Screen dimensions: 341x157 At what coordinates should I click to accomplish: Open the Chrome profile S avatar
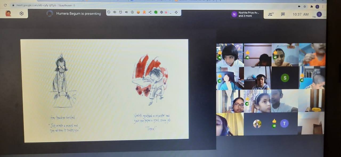pos(317,6)
